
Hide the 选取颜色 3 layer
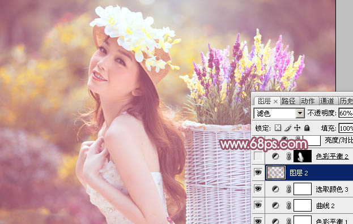click(x=258, y=189)
